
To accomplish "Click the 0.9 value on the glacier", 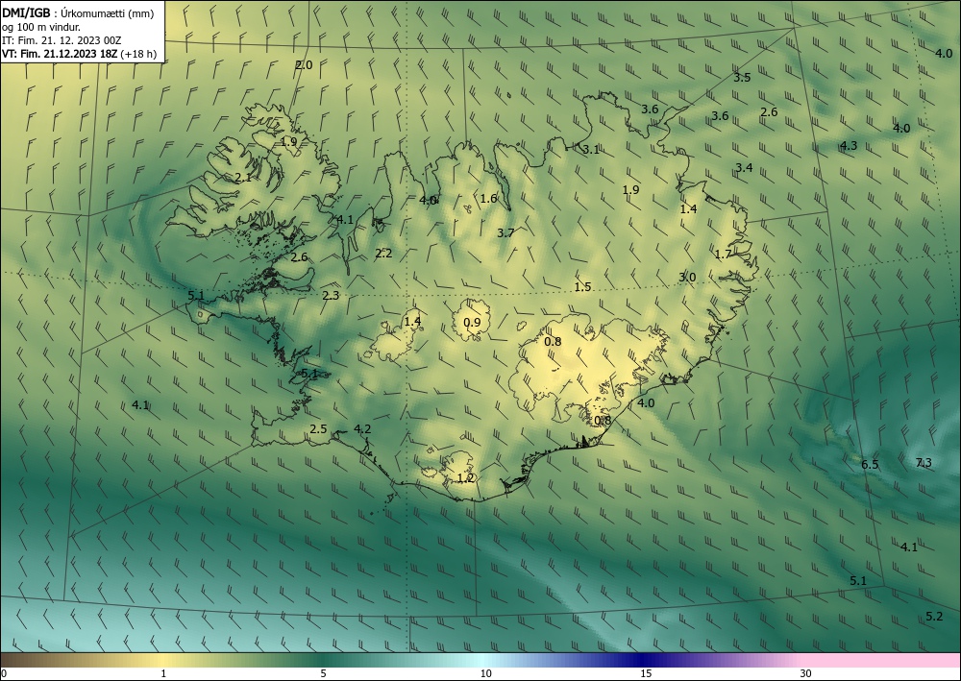I will pos(472,323).
